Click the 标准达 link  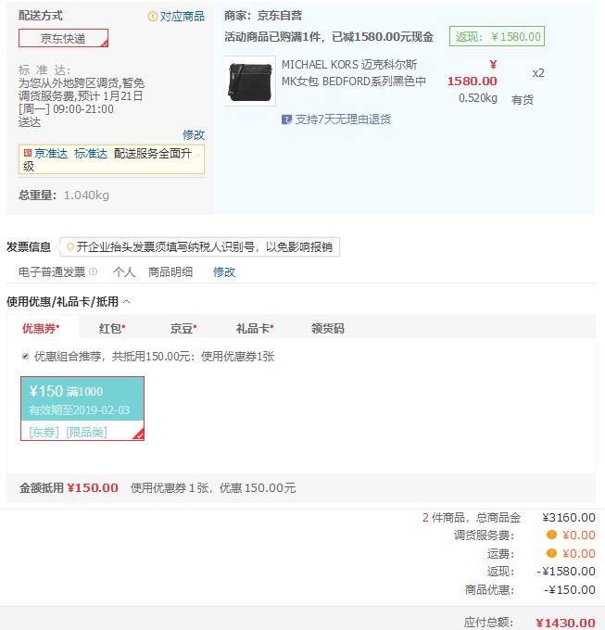click(x=91, y=154)
